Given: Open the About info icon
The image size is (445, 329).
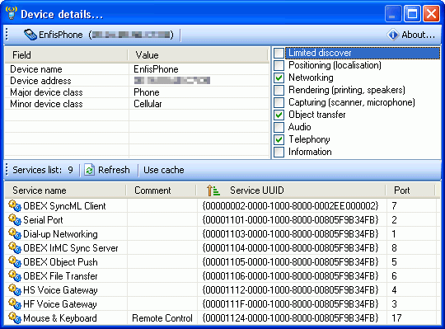Looking at the screenshot, I should [393, 35].
